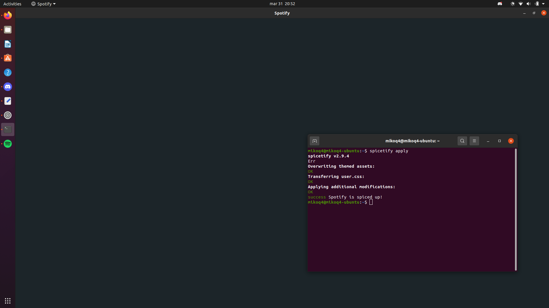Maximize the terminal window
Viewport: 549px width, 308px height.
(x=500, y=141)
